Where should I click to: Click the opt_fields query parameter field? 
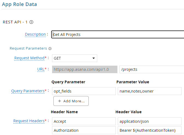pyautogui.click(x=84, y=91)
